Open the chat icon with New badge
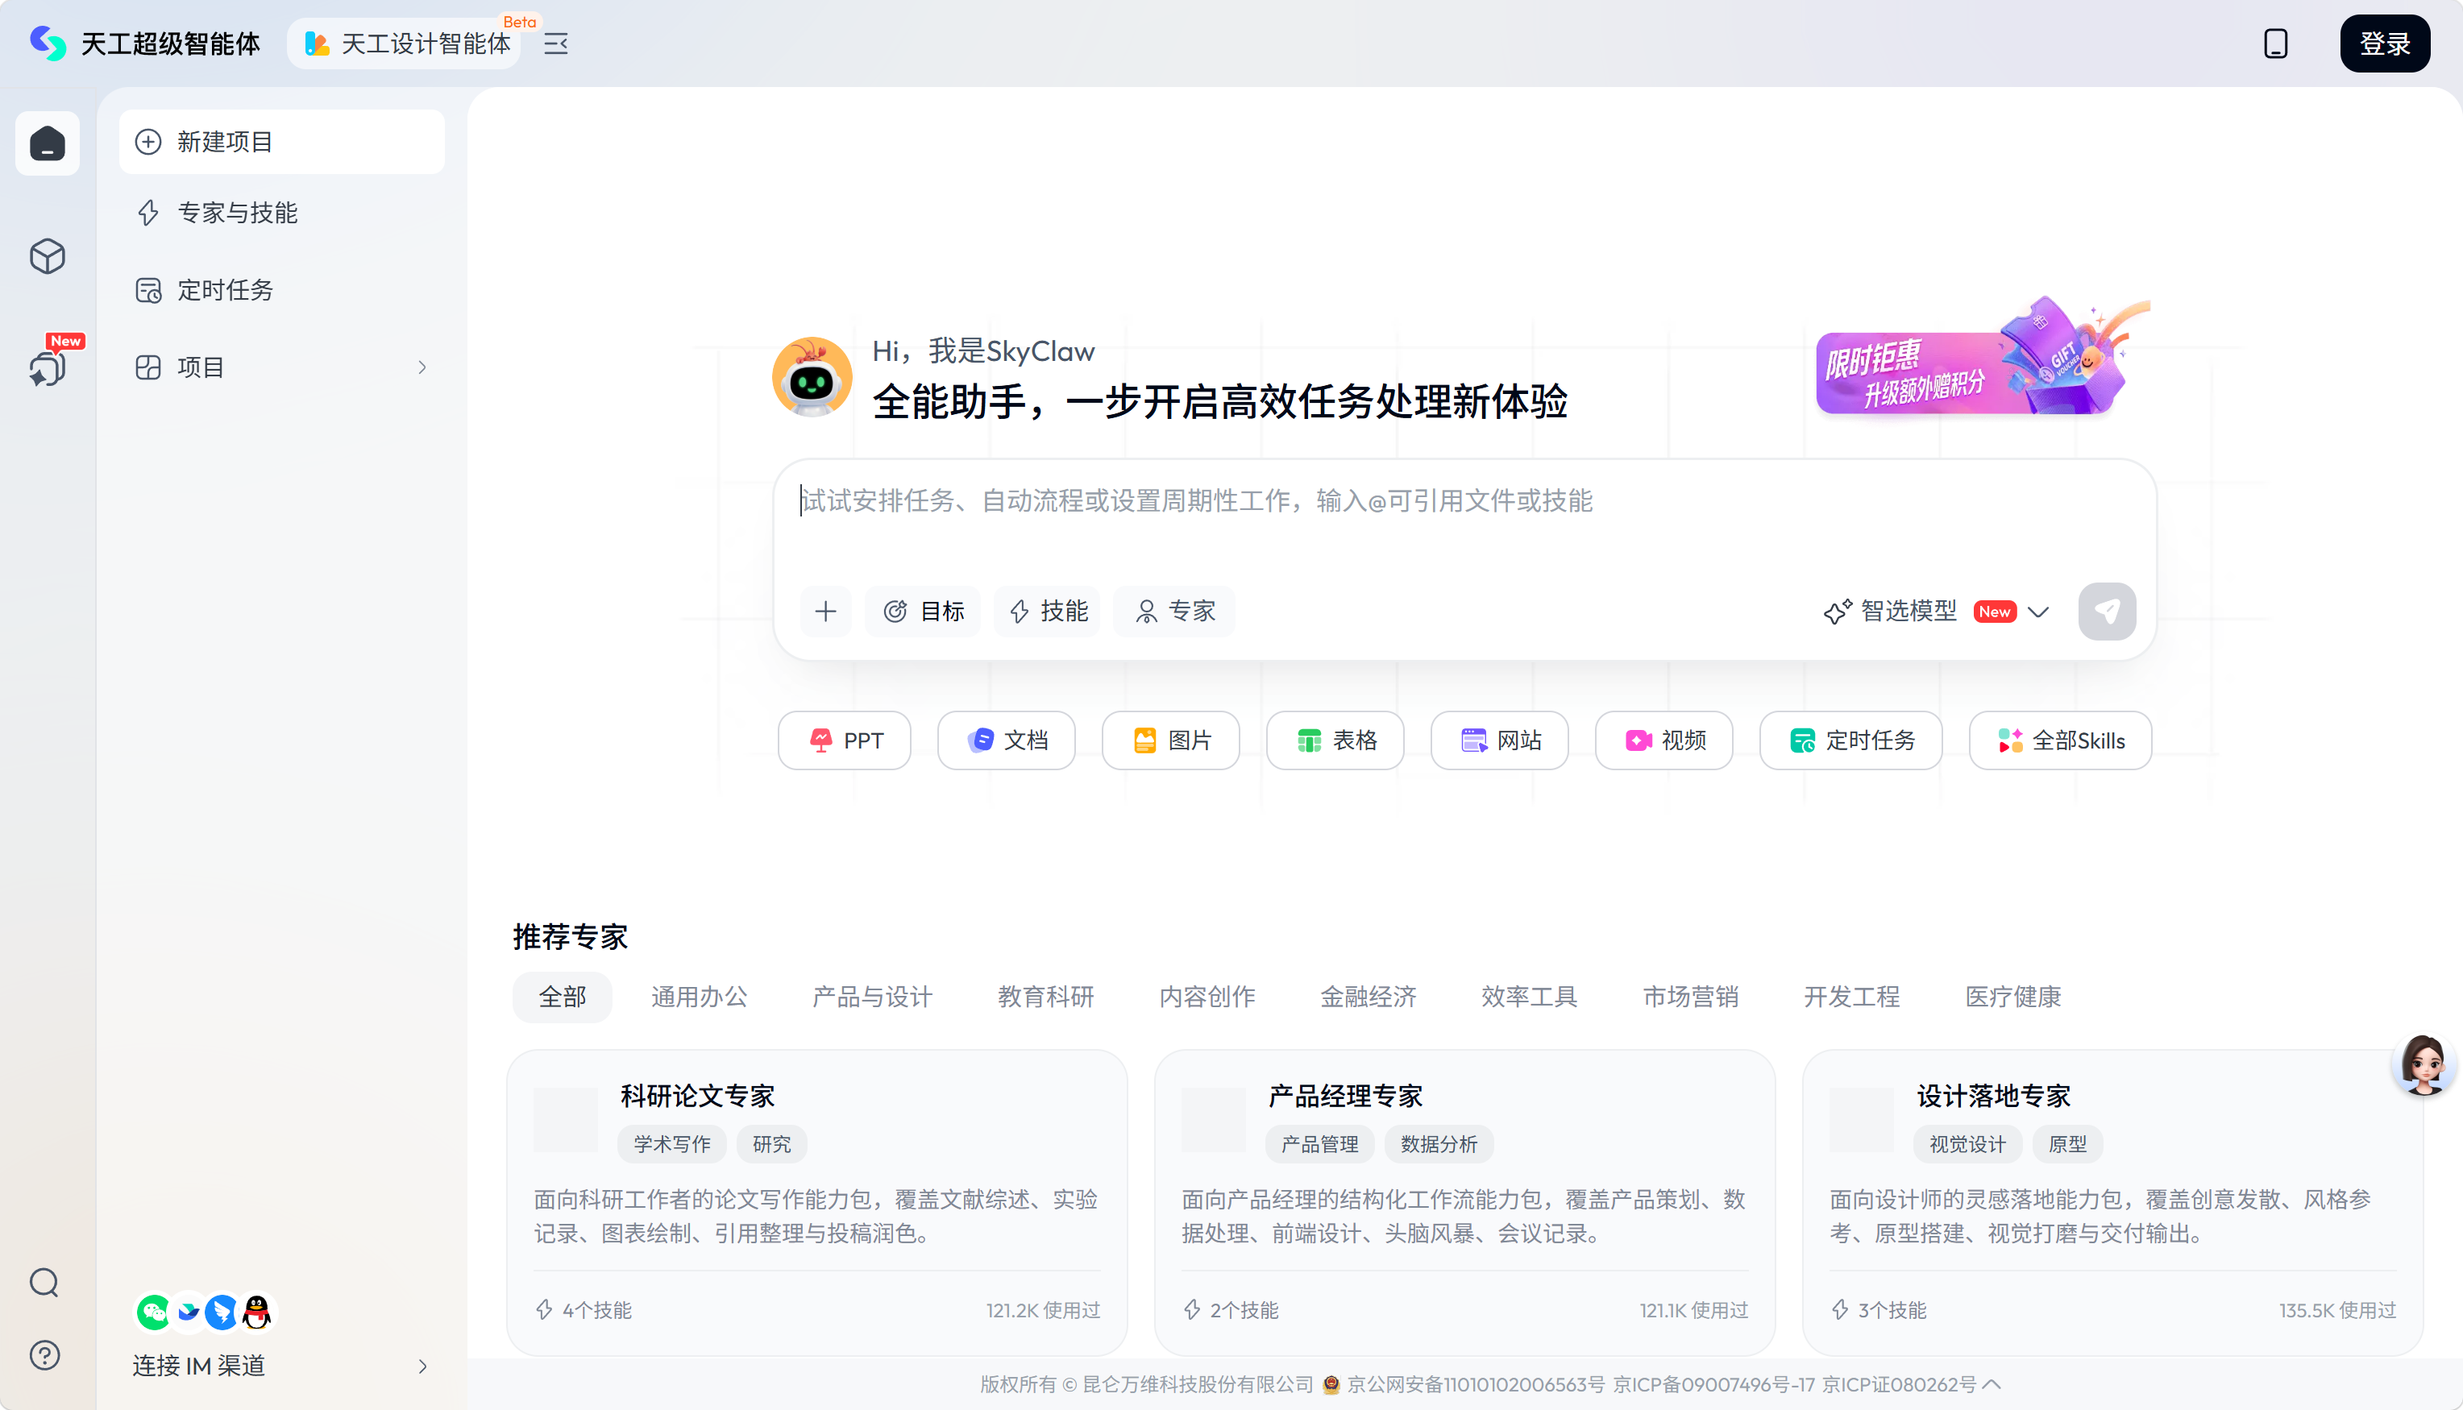2463x1410 pixels. [x=48, y=368]
